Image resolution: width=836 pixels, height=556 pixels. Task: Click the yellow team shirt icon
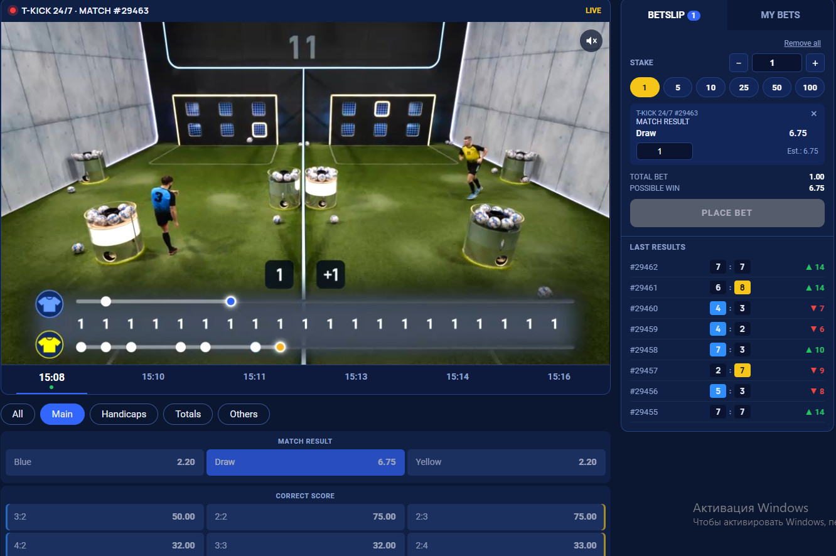coord(50,344)
